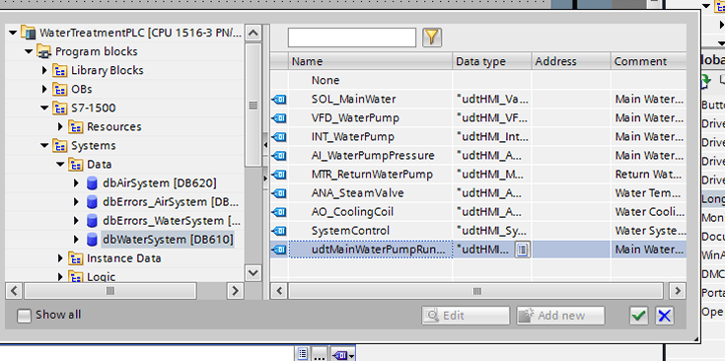This screenshot has height=361, width=725.
Task: Click the tag icon beside MTR_ReturnWaterPump
Action: [x=279, y=175]
